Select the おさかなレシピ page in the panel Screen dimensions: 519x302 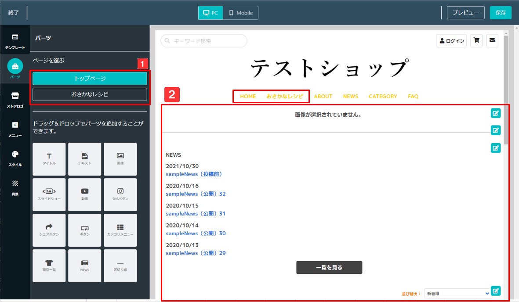[x=90, y=94]
